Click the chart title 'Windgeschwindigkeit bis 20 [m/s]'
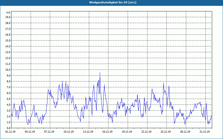Image resolution: width=223 pixels, height=139 pixels. click(113, 3)
